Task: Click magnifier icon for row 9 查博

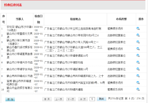Action: coord(138,83)
